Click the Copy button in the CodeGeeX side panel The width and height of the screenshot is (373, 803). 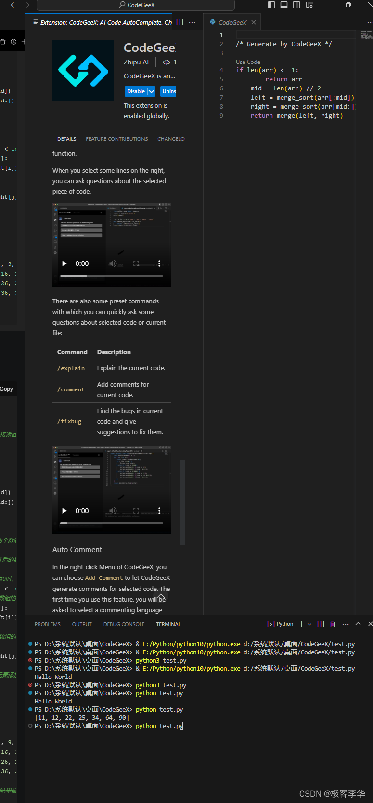pyautogui.click(x=7, y=389)
